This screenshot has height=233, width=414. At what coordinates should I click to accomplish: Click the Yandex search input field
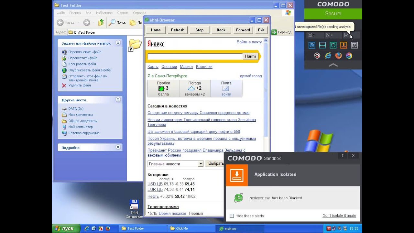(195, 56)
